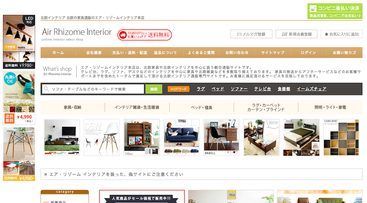The image size is (367, 203).
Task: Open the コンビニ後払い決済 banner
Action: (335, 11)
